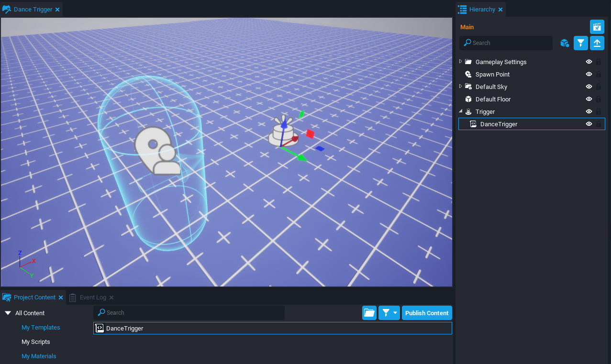611x364 pixels.
Task: Toggle visibility of the Default Sky
Action: (589, 87)
